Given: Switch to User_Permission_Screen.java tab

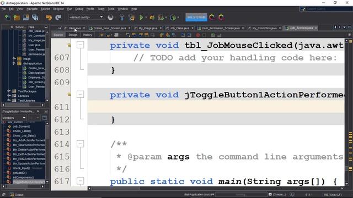Looking at the screenshot, I should coord(221,28).
